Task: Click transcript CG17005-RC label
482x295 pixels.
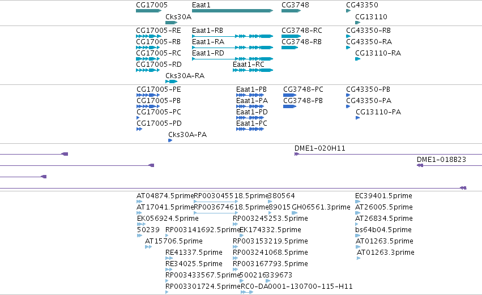Action: point(159,53)
